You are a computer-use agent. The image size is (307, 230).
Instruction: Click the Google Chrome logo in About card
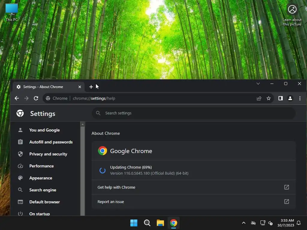103,151
